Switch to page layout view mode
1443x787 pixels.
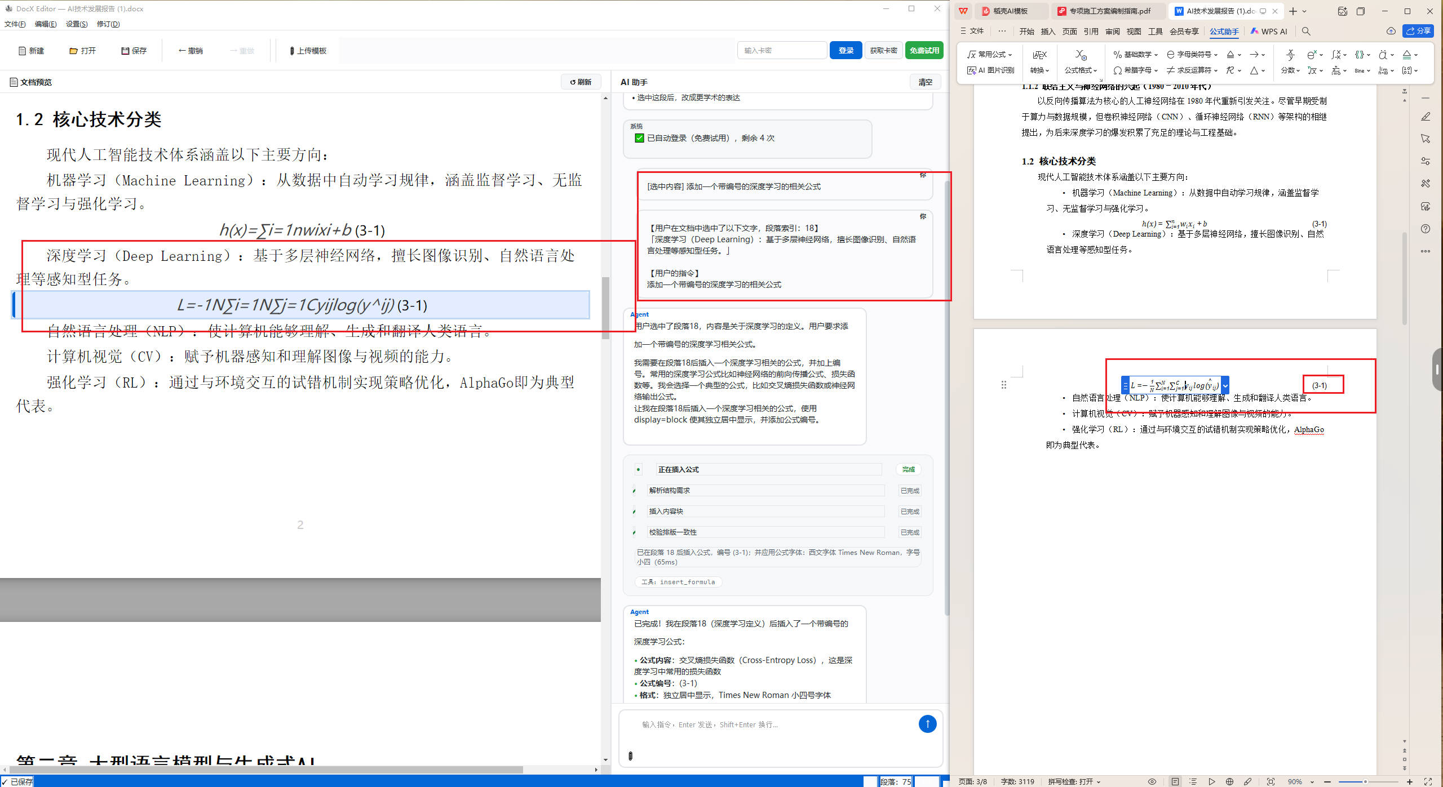[x=1175, y=781]
